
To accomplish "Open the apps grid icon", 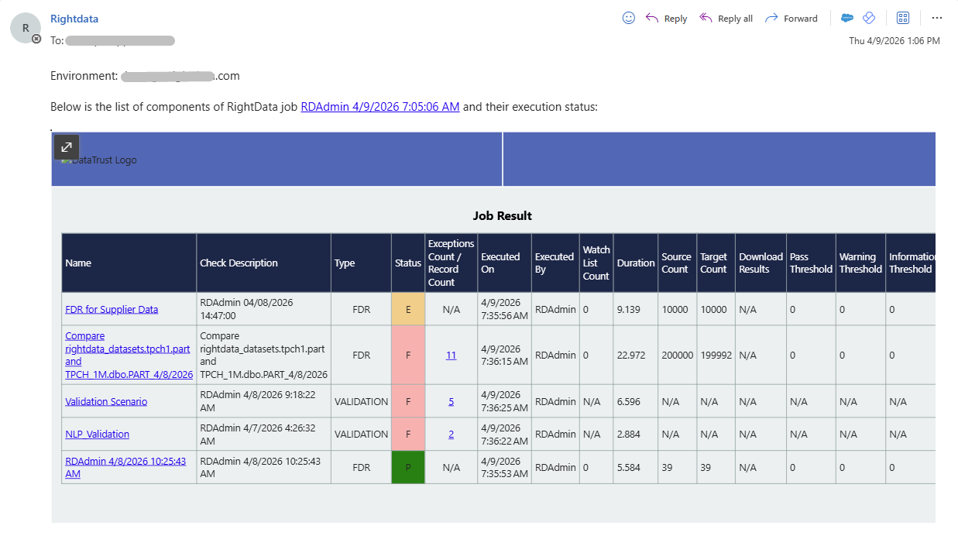I will pos(903,18).
